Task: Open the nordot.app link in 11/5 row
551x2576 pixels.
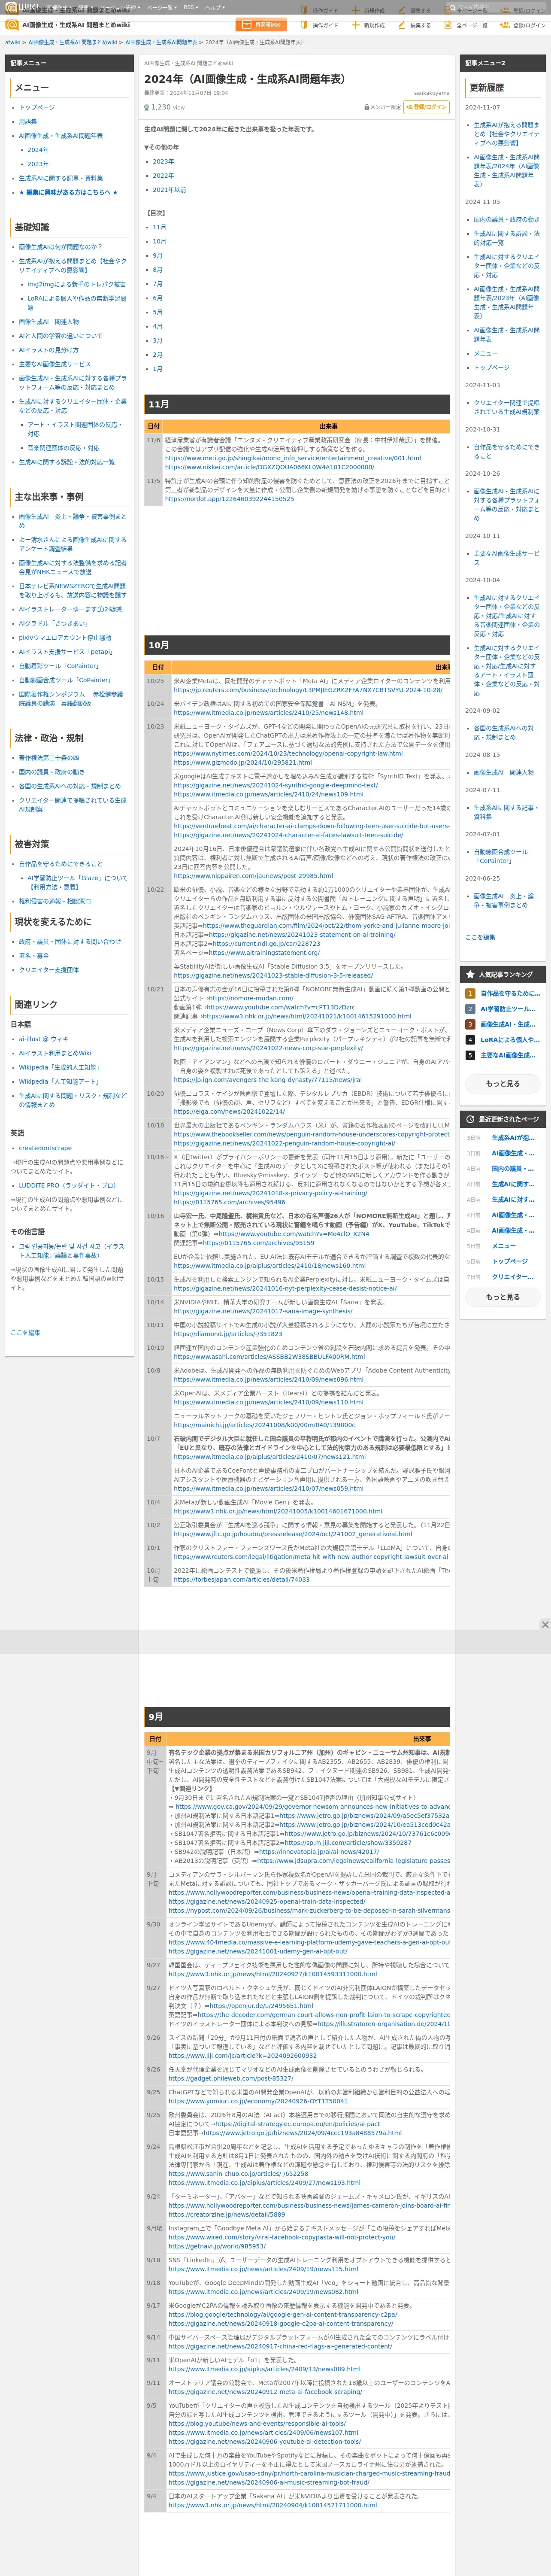Action: pos(229,498)
